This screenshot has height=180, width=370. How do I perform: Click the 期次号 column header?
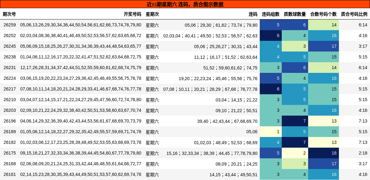(x=9, y=14)
